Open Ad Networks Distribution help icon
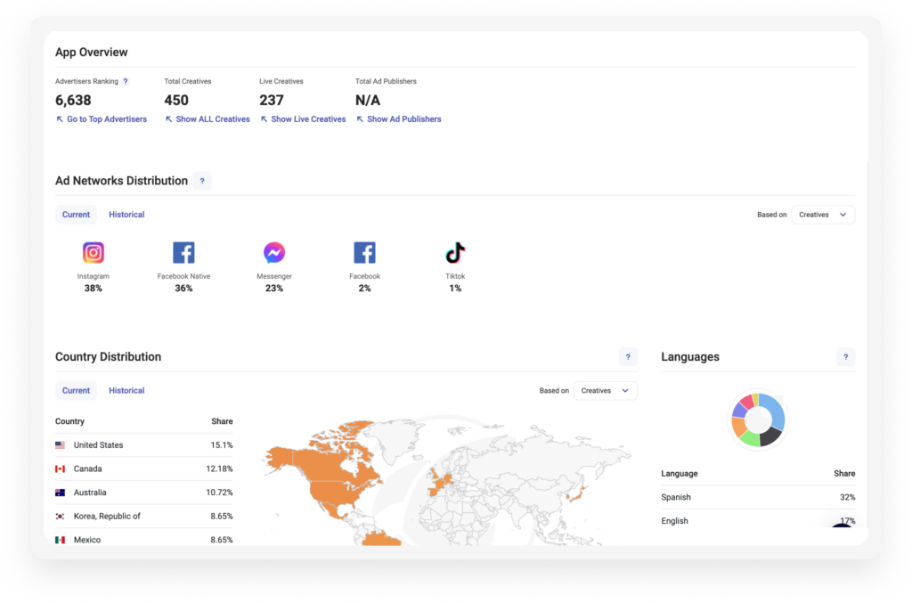Image resolution: width=912 pixels, height=603 pixels. [202, 181]
